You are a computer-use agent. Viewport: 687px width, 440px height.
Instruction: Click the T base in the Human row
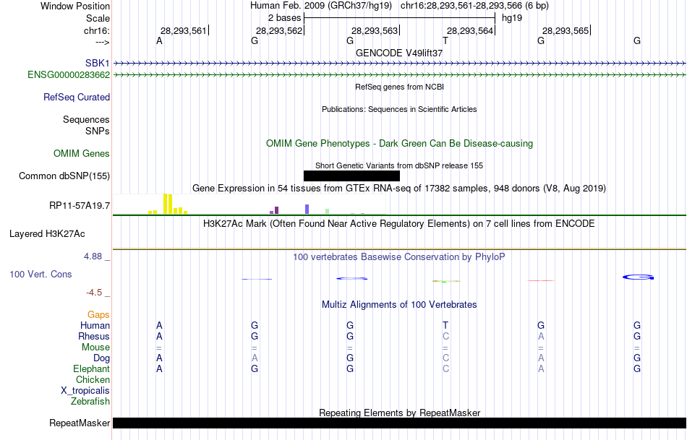click(x=445, y=325)
